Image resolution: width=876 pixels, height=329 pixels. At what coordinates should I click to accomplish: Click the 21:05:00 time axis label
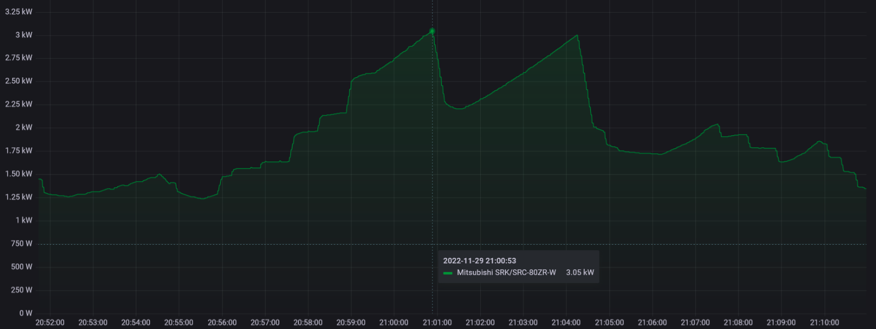click(x=609, y=322)
